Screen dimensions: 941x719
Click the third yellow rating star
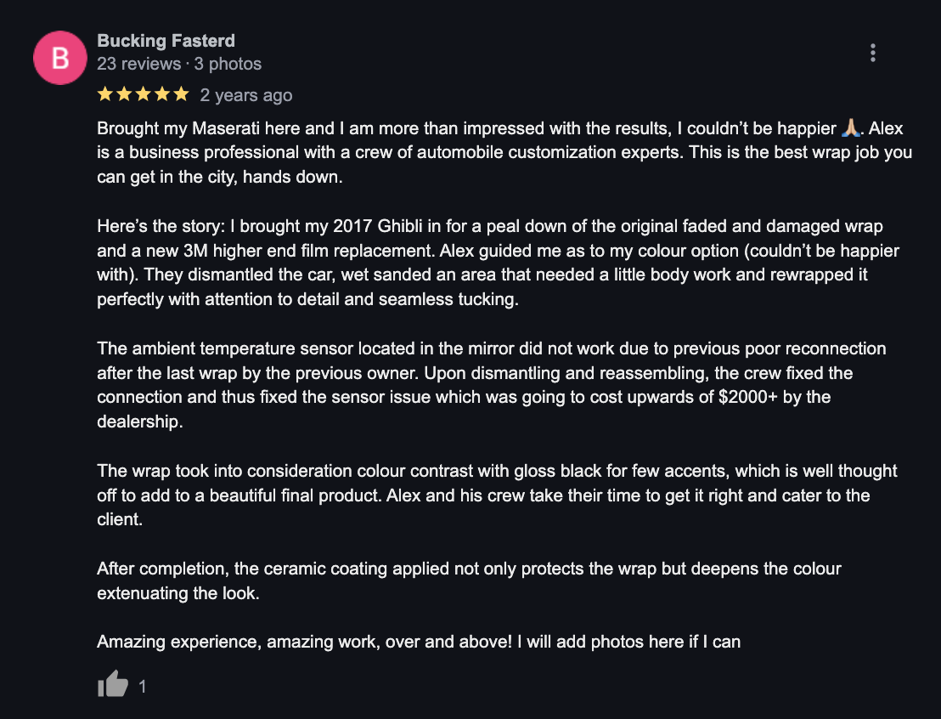click(143, 94)
